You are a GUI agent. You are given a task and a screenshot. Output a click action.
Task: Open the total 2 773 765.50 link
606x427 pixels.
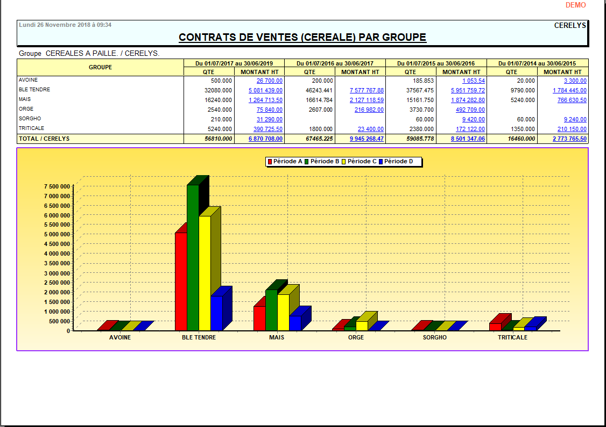pos(569,139)
